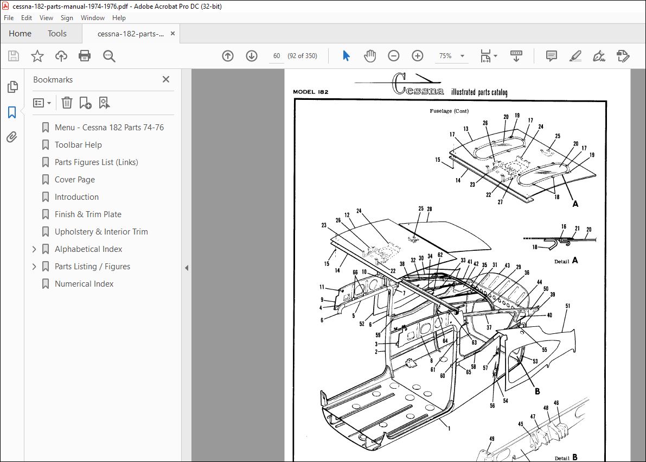The height and width of the screenshot is (462, 646).
Task: Click the page number field showing 60
Action: [276, 56]
